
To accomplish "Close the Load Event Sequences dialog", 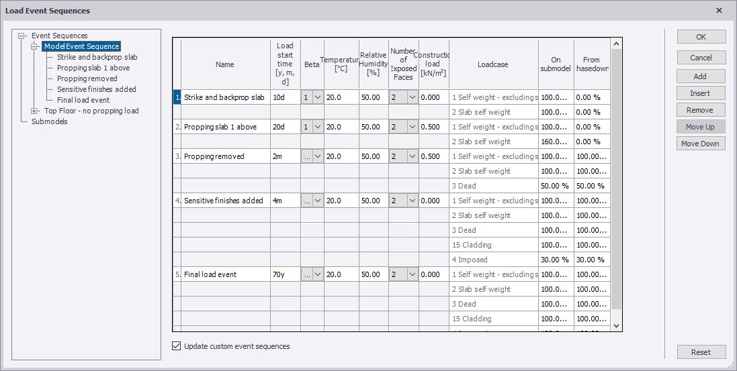I will coord(719,11).
